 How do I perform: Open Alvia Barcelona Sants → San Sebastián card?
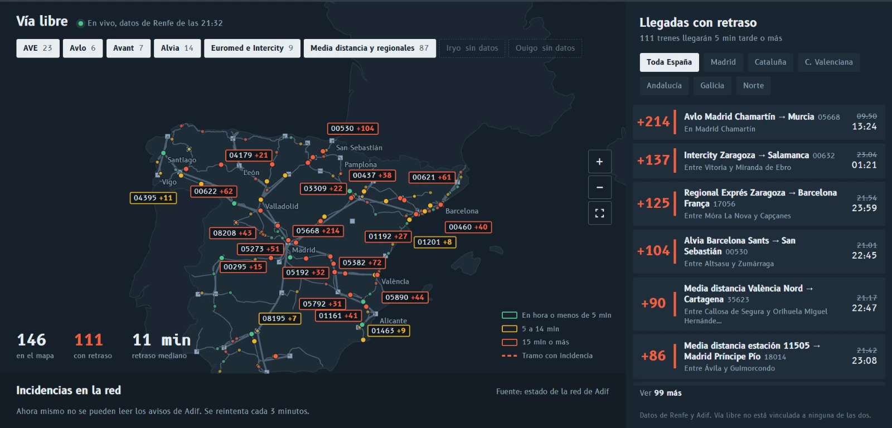pyautogui.click(x=759, y=251)
